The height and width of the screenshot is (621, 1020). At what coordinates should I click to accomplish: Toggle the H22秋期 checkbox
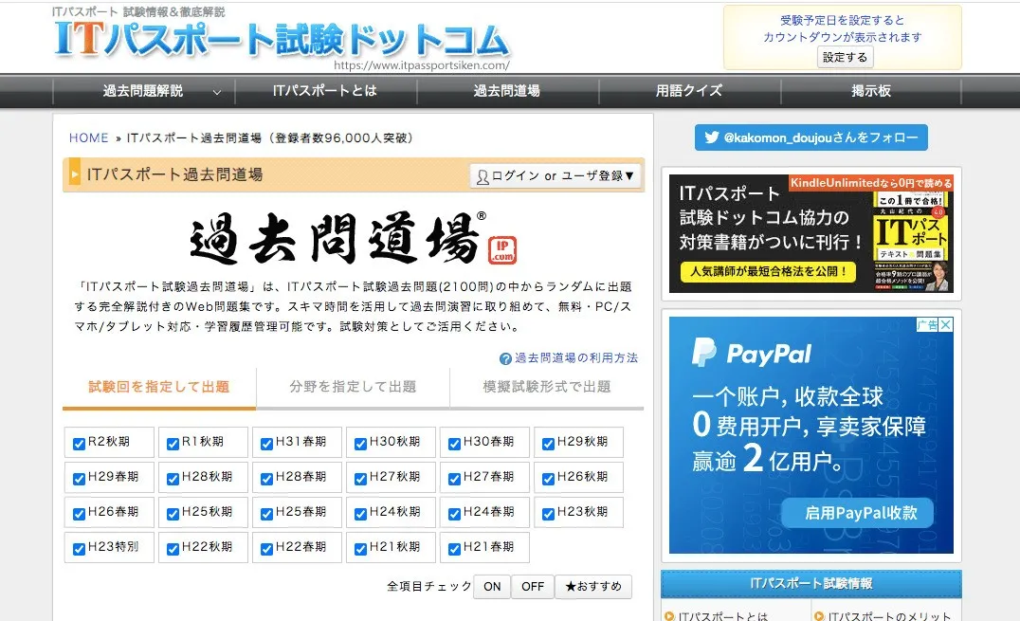[173, 549]
